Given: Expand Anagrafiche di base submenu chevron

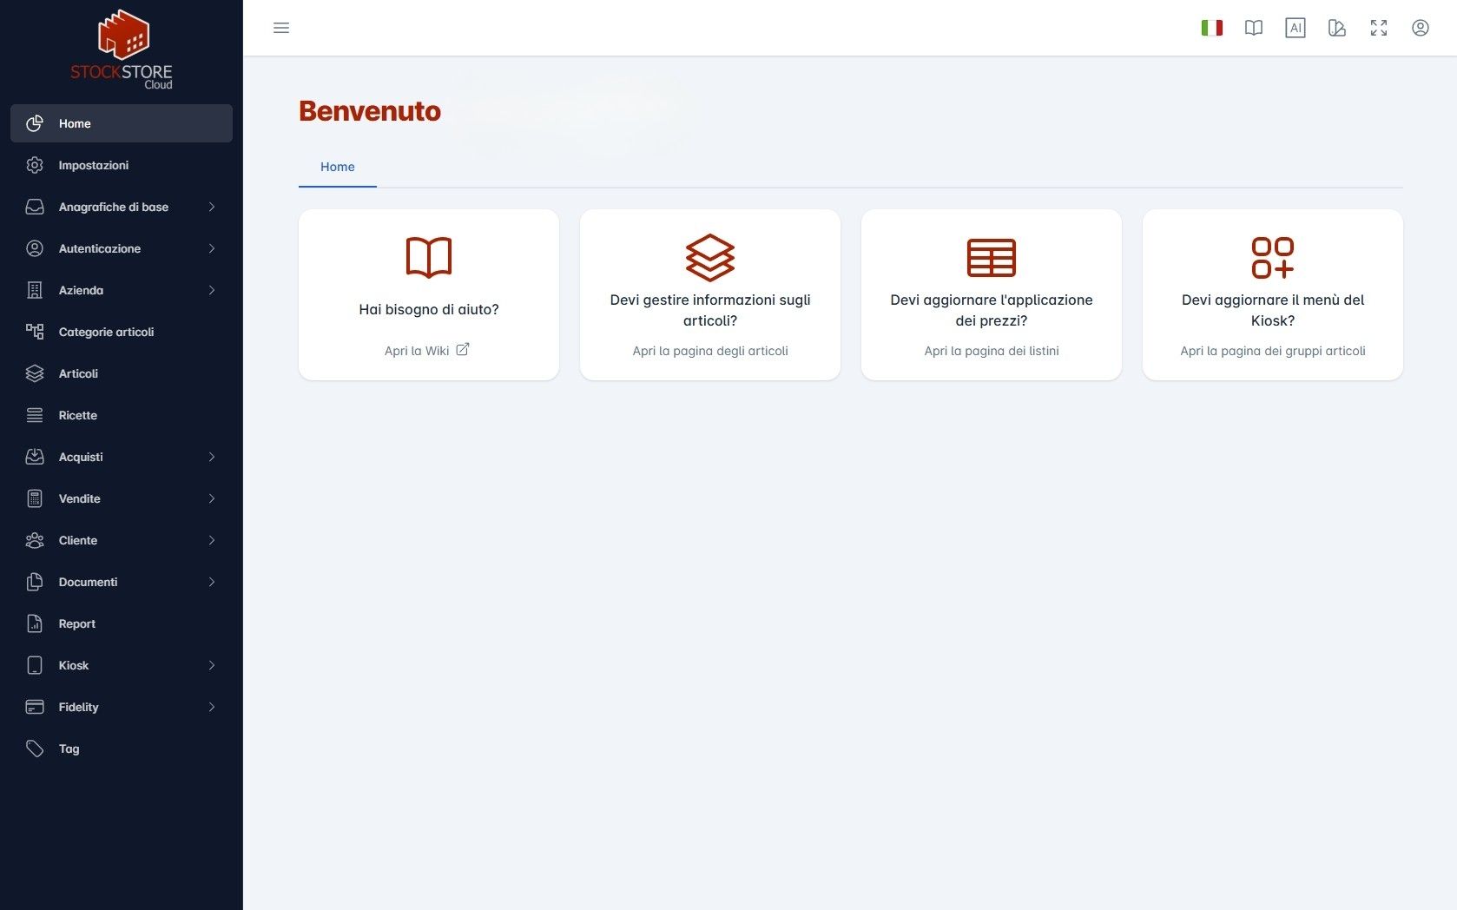Looking at the screenshot, I should click(x=212, y=207).
